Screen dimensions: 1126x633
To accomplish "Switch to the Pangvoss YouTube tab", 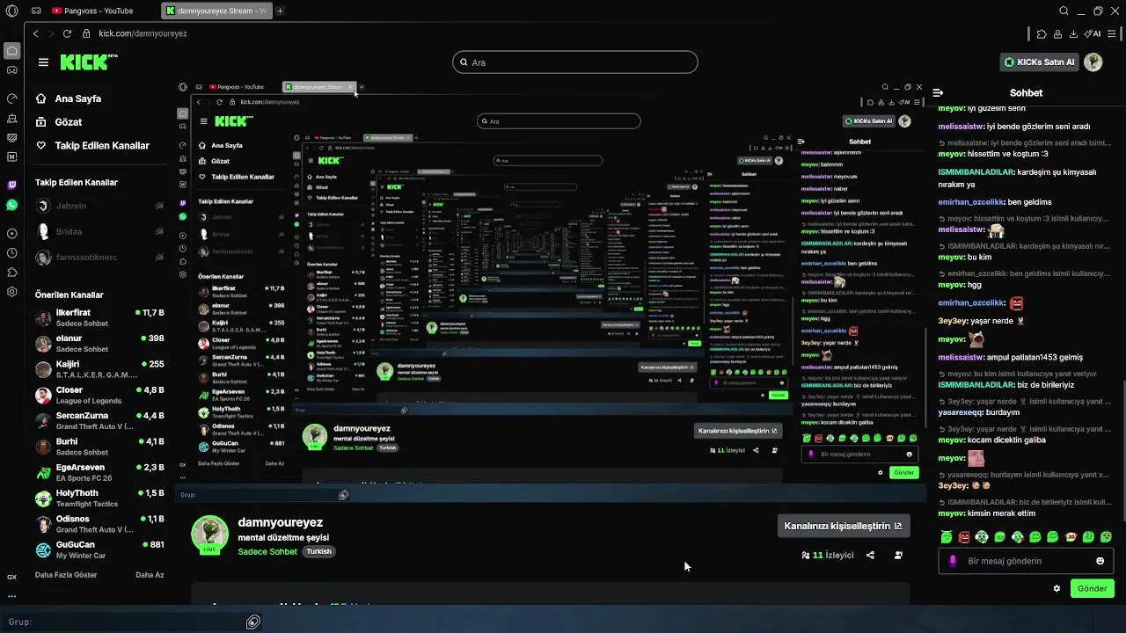I will (x=93, y=11).
